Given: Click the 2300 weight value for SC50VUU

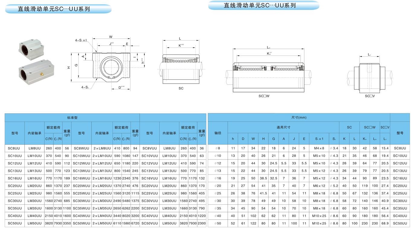Looking at the screenshot, I should click(202, 223).
